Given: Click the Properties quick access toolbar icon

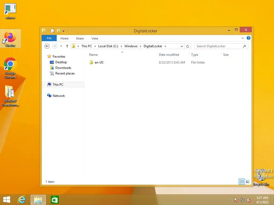Looking at the screenshot, I should 53,31.
